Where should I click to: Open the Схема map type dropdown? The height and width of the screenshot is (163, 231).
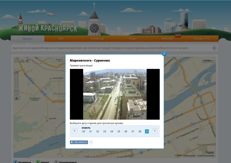[x=208, y=61]
